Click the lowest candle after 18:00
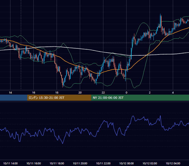Viewport: 189px width, 166px height. [x=63, y=83]
